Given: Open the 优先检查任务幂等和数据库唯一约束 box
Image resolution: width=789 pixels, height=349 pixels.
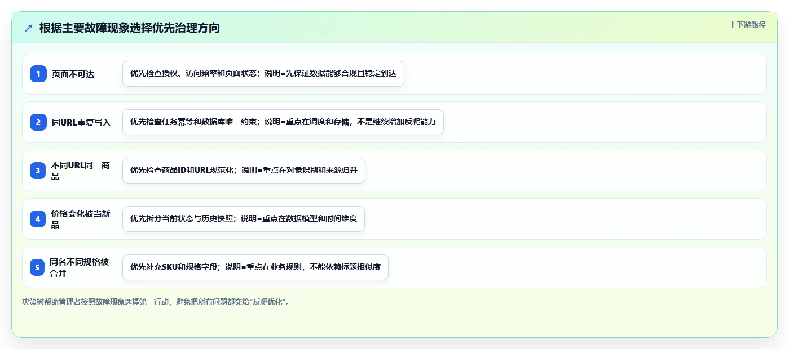Looking at the screenshot, I should 283,122.
